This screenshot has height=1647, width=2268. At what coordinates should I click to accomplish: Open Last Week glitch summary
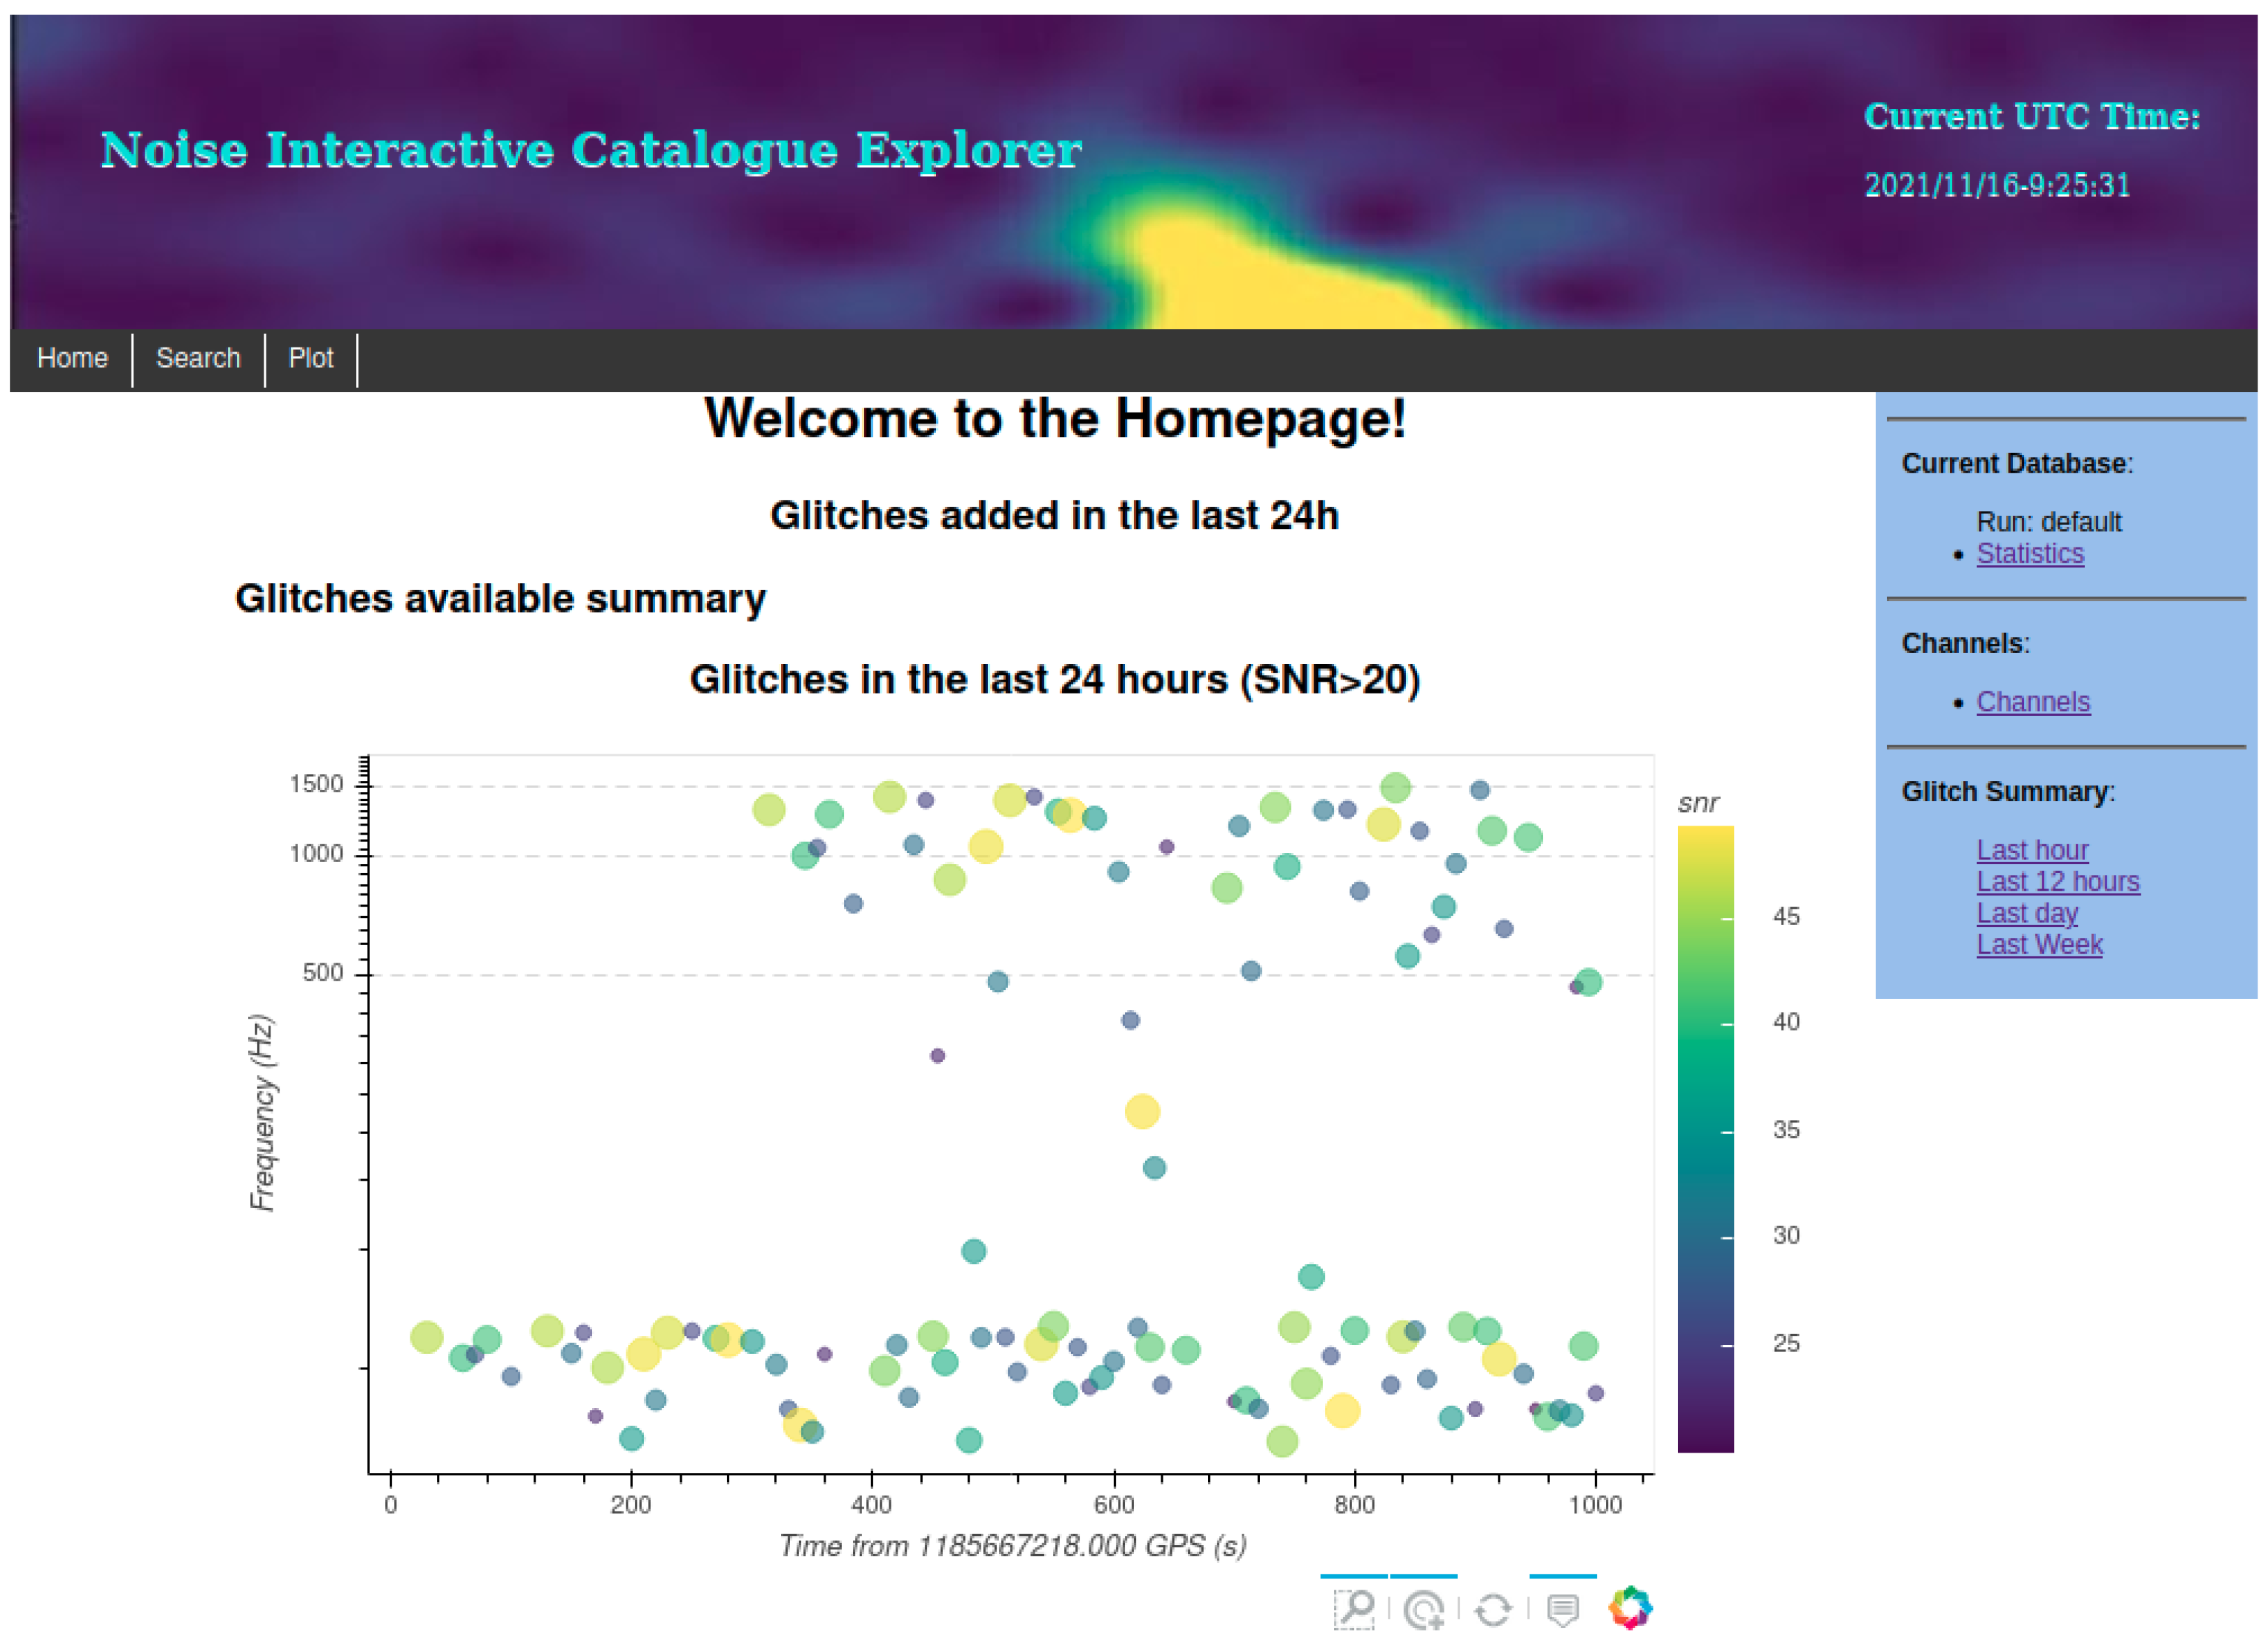click(x=2039, y=945)
